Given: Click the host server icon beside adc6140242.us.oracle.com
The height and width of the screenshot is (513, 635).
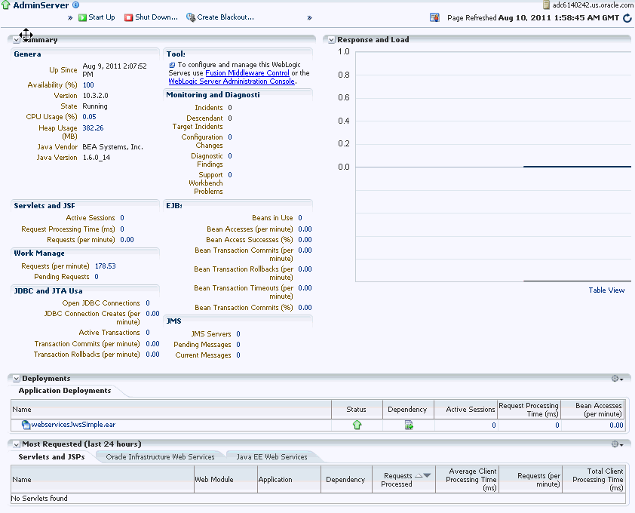Looking at the screenshot, I should 546,5.
